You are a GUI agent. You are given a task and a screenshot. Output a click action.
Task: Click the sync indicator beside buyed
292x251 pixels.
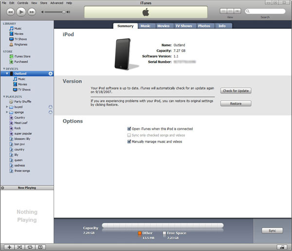click(x=50, y=107)
